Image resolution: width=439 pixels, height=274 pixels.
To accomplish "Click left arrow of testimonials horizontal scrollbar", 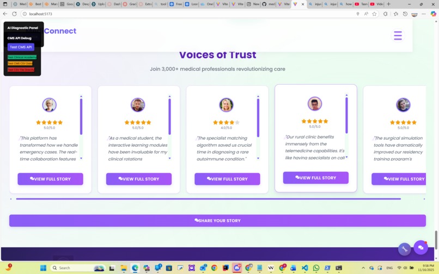I will [x=11, y=199].
